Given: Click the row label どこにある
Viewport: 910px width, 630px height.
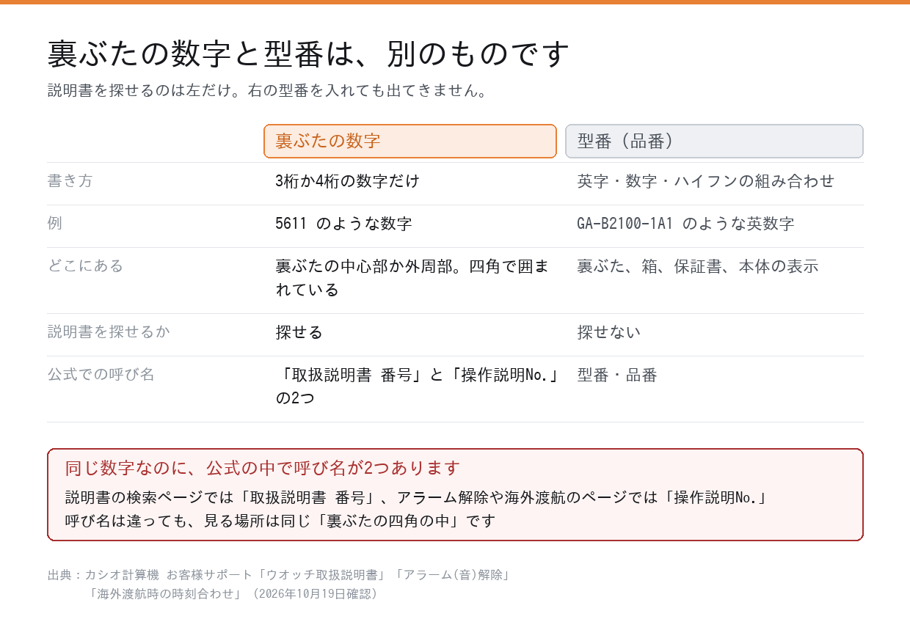Looking at the screenshot, I should click(86, 265).
